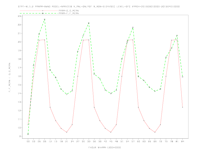Click x-axis forecast hour label 48
The height and width of the screenshot is (154, 199).
pyautogui.click(x=116, y=141)
